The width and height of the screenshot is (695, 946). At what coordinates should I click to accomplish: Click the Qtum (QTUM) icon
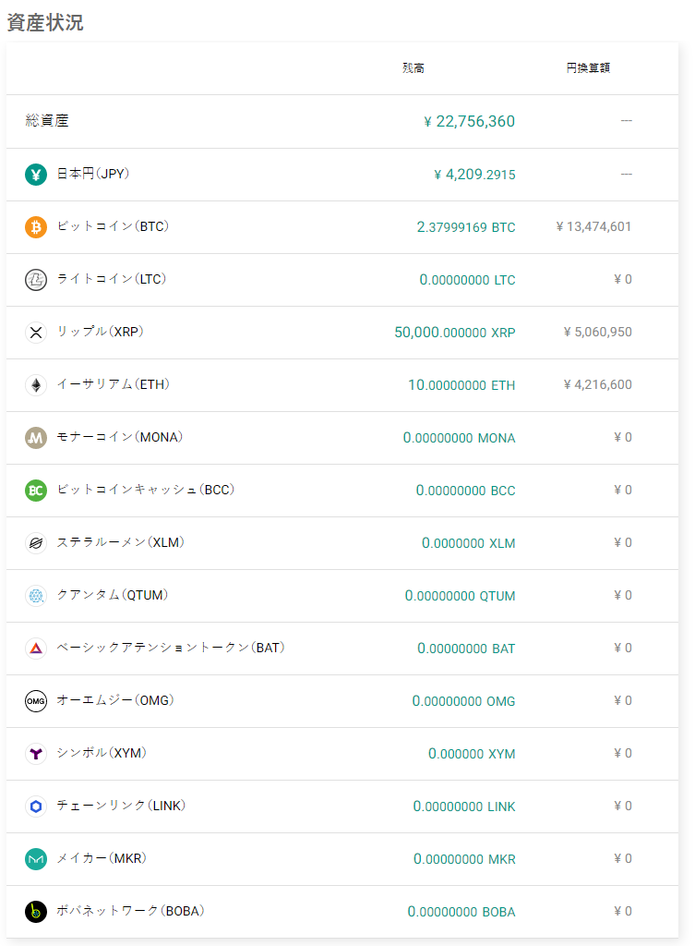(x=36, y=596)
